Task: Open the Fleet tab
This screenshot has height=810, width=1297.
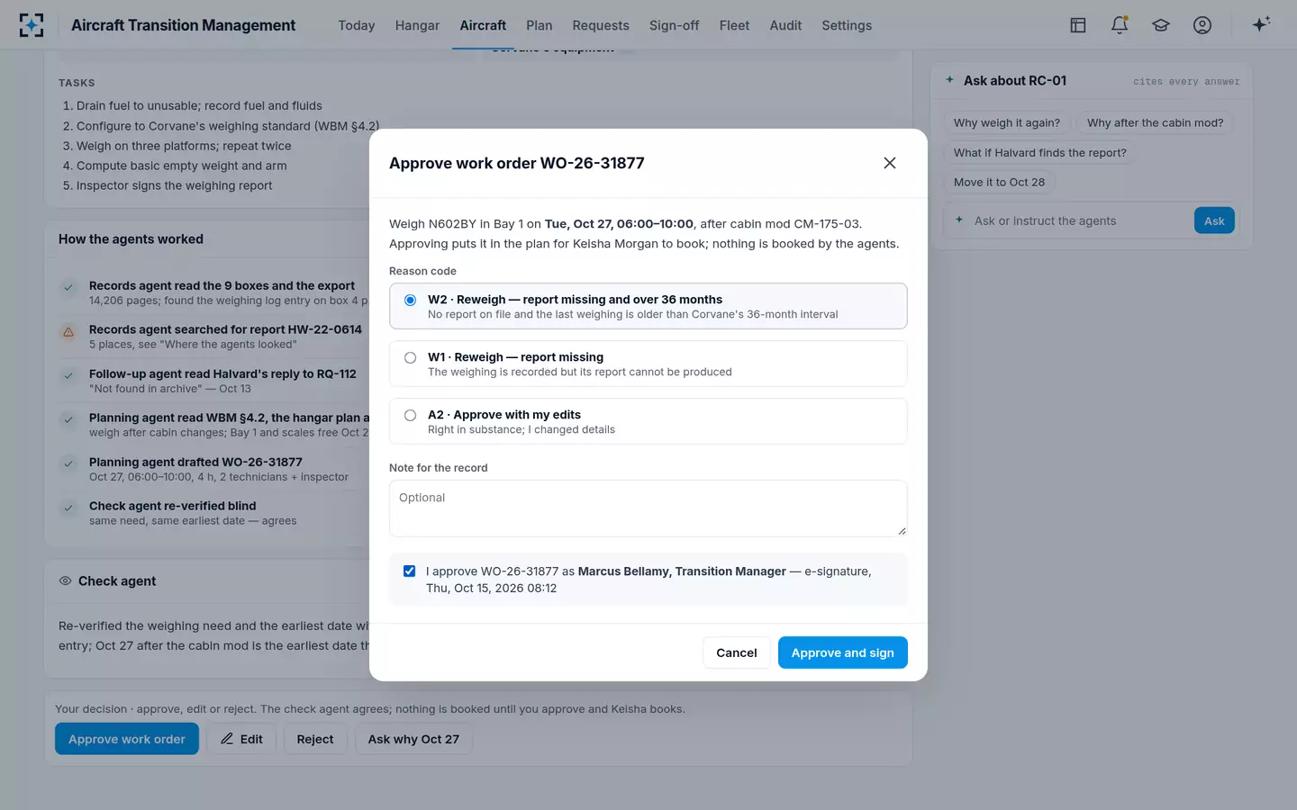Action: click(734, 25)
